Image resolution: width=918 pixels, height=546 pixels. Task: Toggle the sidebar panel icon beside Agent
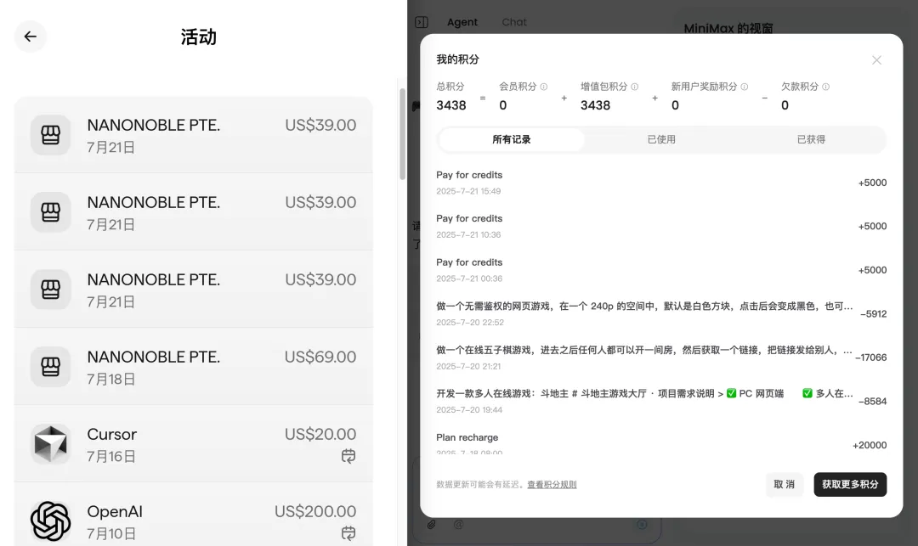point(422,22)
